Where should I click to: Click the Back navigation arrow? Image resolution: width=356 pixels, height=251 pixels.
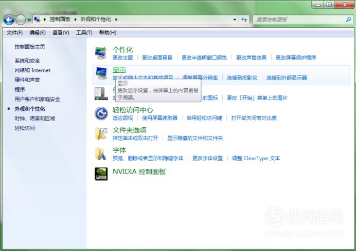(9, 20)
